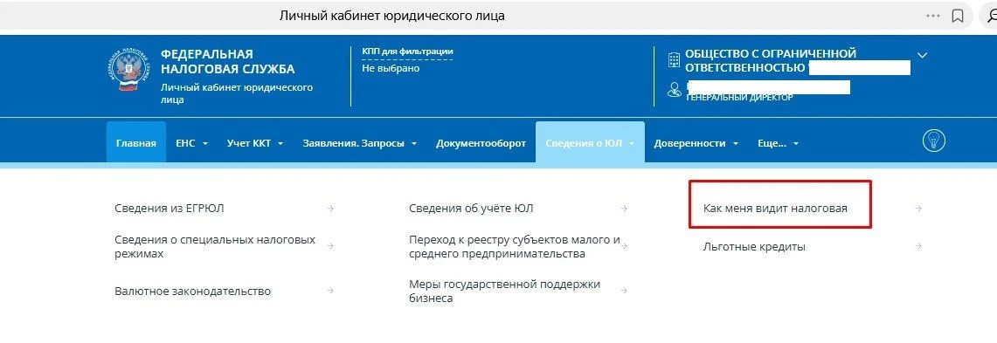Viewport: 997px width, 343px height.
Task: Select КПП для фильтрации filter
Action: (x=407, y=52)
